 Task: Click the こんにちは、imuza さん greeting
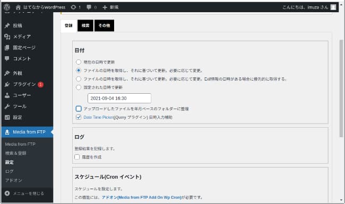[305, 7]
